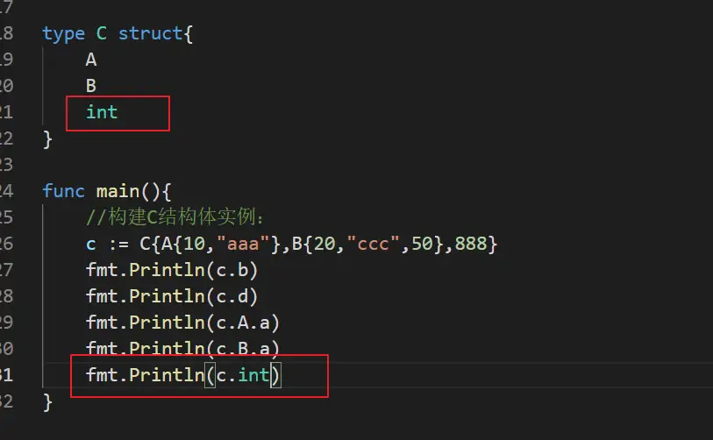The image size is (713, 440).
Task: Click the 'int' field inside struct C
Action: pos(102,112)
